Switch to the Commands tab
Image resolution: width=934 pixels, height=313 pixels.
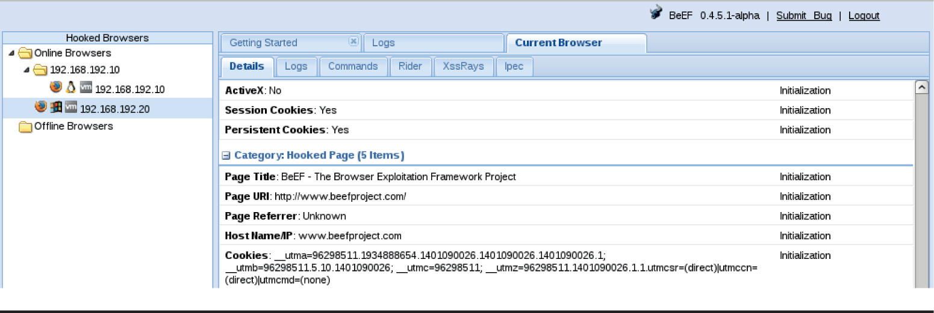point(353,66)
